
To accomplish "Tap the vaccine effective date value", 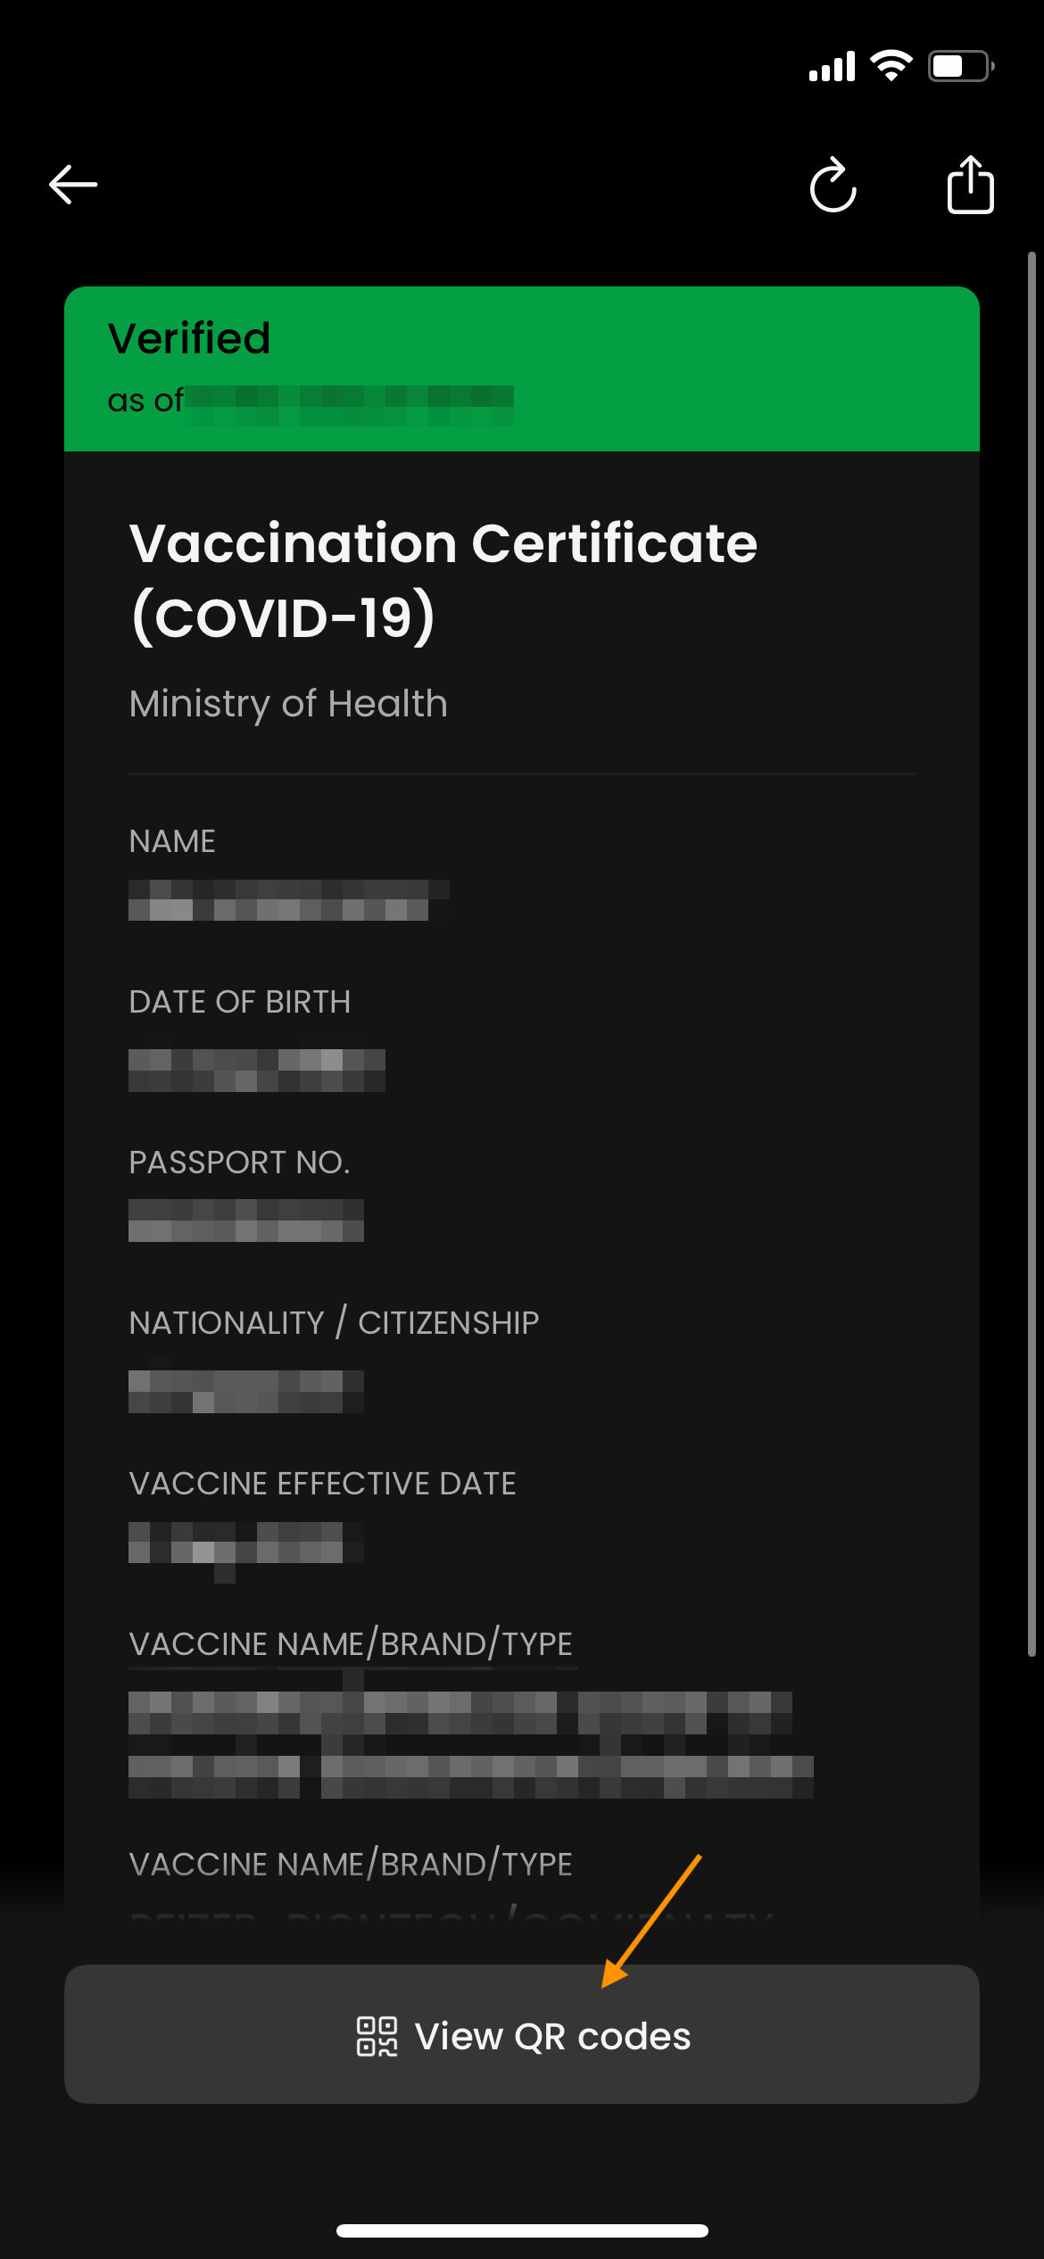I will 246,1548.
